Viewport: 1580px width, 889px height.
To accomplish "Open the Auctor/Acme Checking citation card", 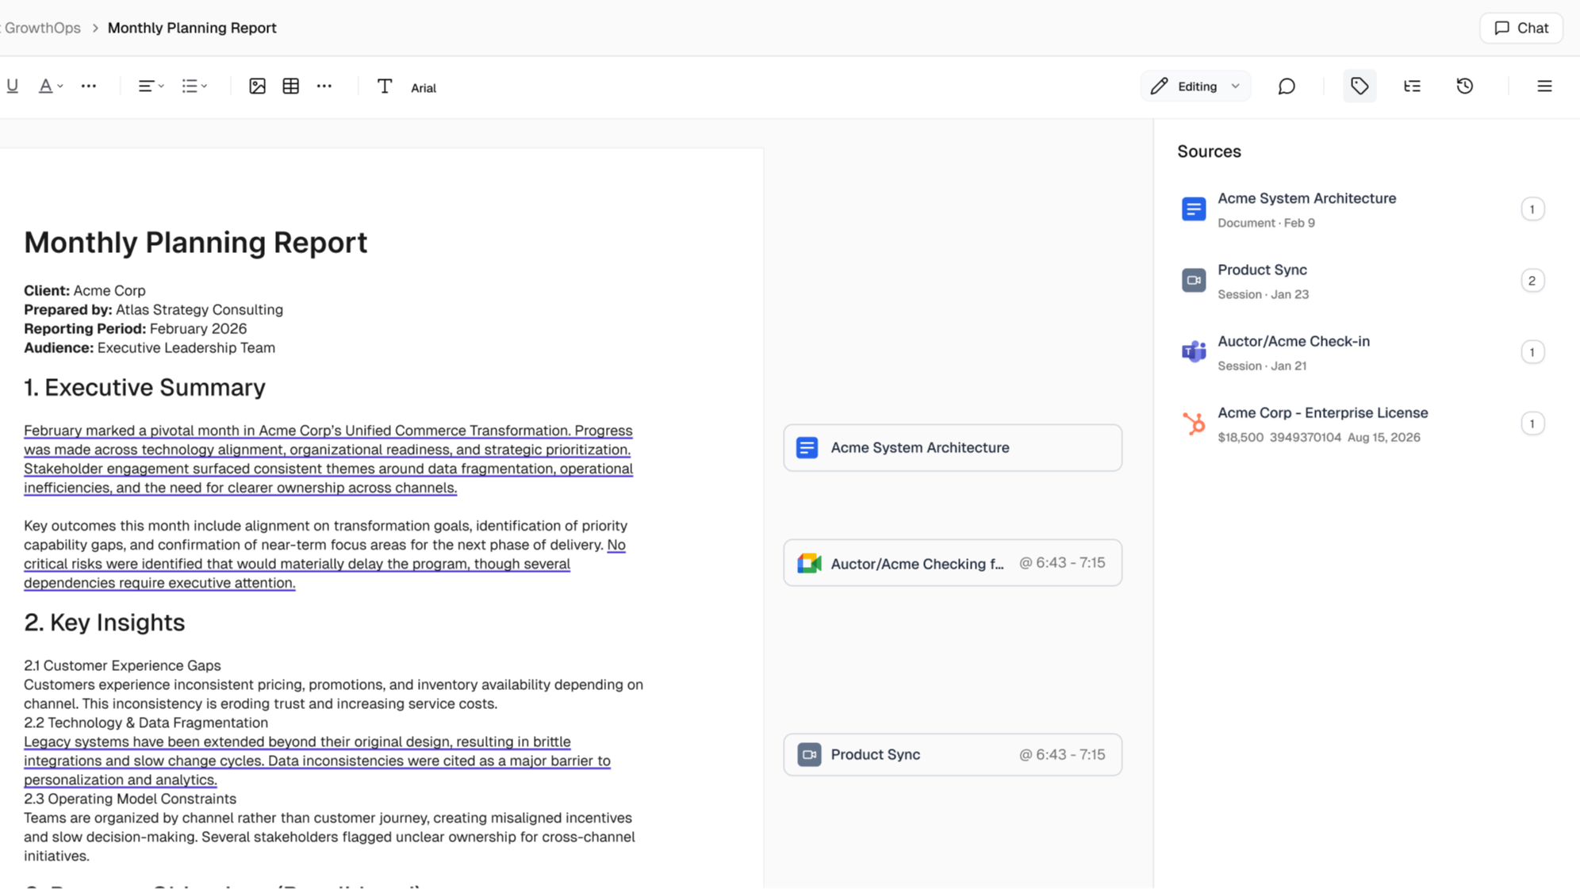I will click(953, 563).
